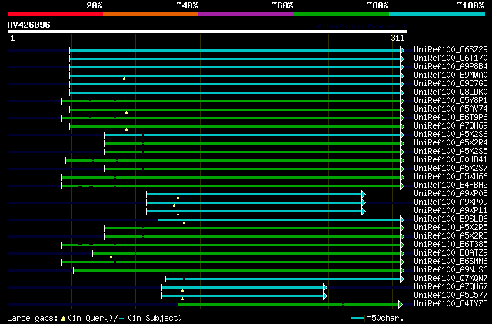Viewport: 492px width, 324px height.
Task: Click the UniRef100_A5X2S5 label
Action: tap(450, 151)
